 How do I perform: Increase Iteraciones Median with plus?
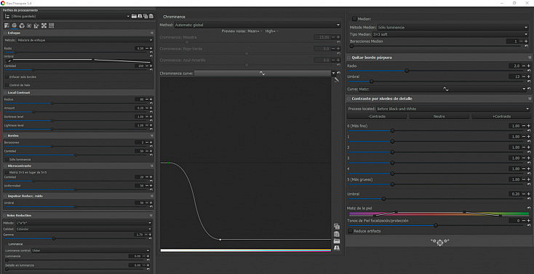coord(526,41)
